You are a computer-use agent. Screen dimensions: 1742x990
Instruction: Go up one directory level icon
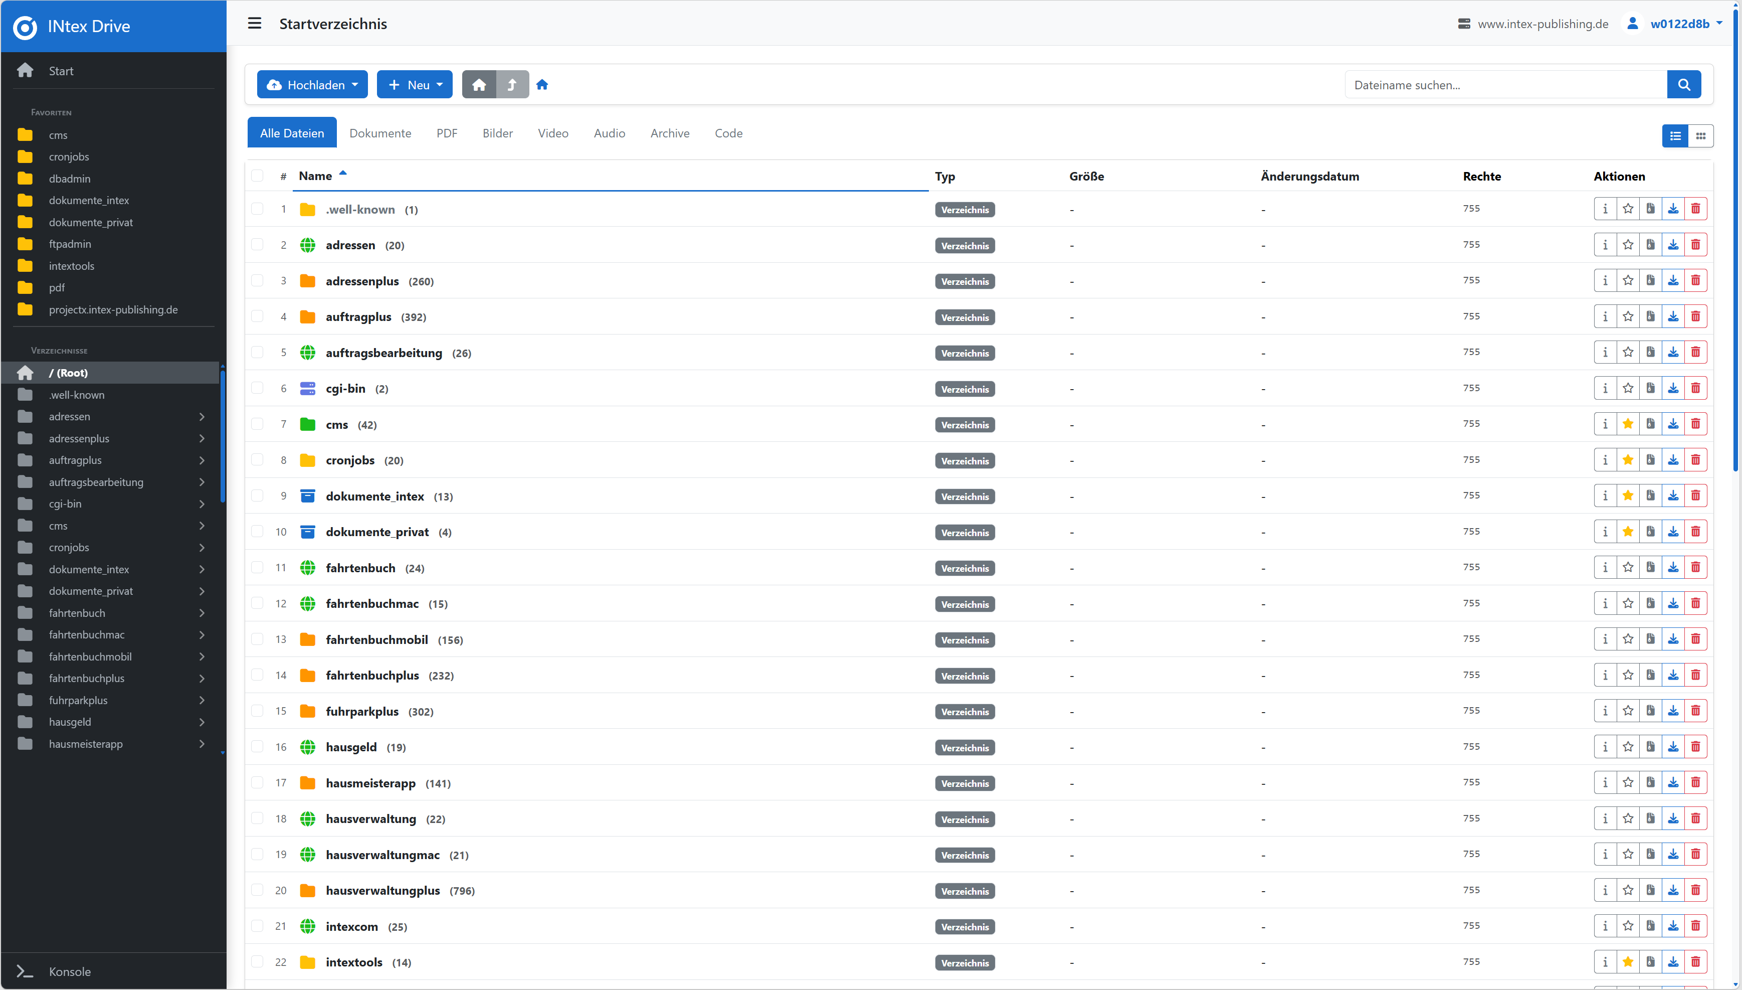coord(512,85)
